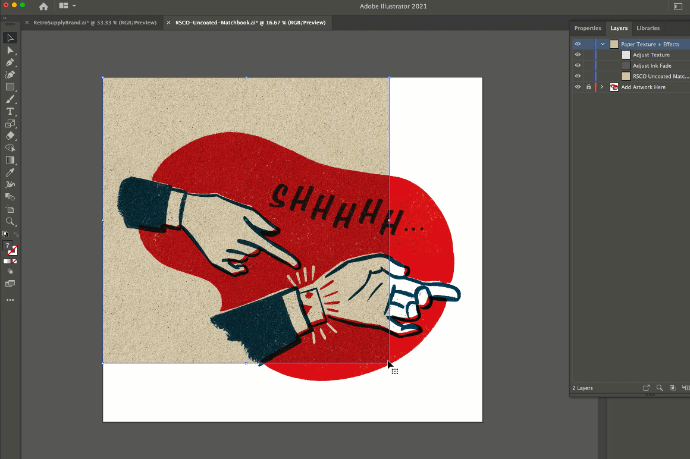Select the Pen tool

[10, 62]
